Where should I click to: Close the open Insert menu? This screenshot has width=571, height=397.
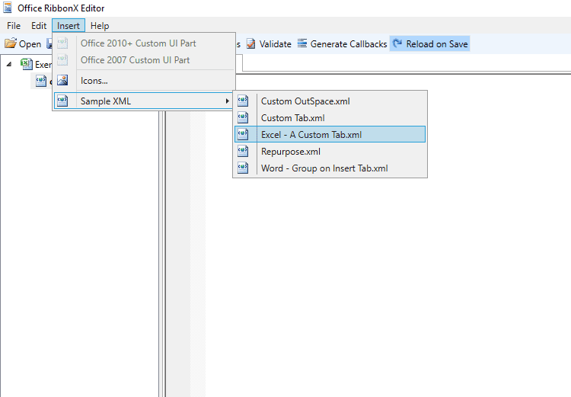pyautogui.click(x=68, y=26)
